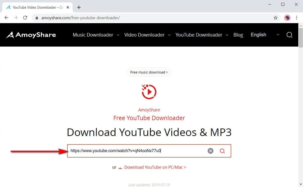Open Download YouTube on PC/Mac link

coord(155,167)
